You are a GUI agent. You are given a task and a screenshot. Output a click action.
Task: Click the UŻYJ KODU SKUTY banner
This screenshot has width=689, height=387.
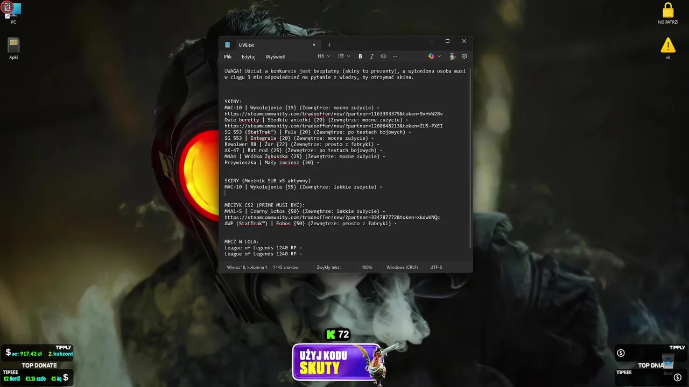[338, 362]
